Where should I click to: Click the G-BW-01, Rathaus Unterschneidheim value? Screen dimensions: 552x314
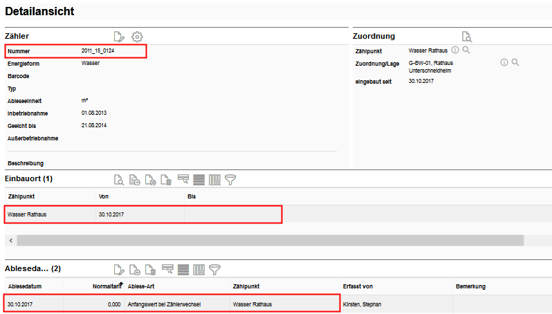pos(431,66)
